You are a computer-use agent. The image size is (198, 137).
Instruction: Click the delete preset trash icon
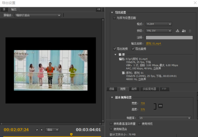(190, 31)
